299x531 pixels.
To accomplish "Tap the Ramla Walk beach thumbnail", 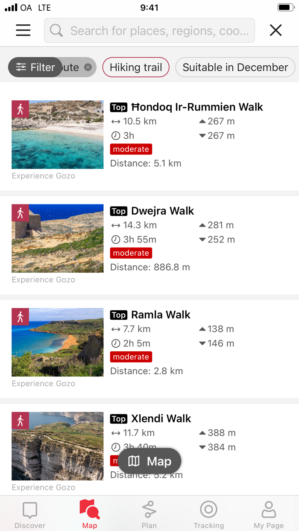I will pyautogui.click(x=57, y=342).
